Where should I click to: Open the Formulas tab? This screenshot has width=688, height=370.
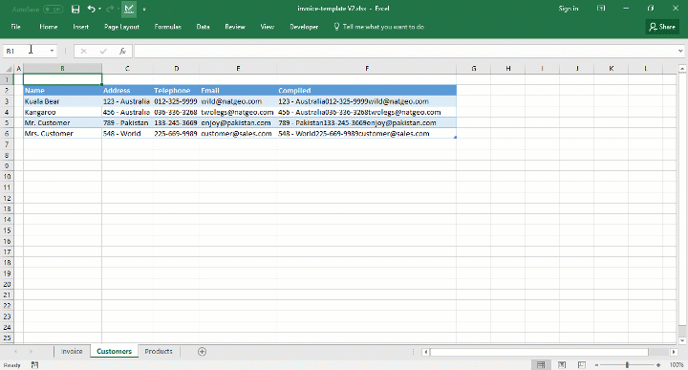pyautogui.click(x=167, y=27)
